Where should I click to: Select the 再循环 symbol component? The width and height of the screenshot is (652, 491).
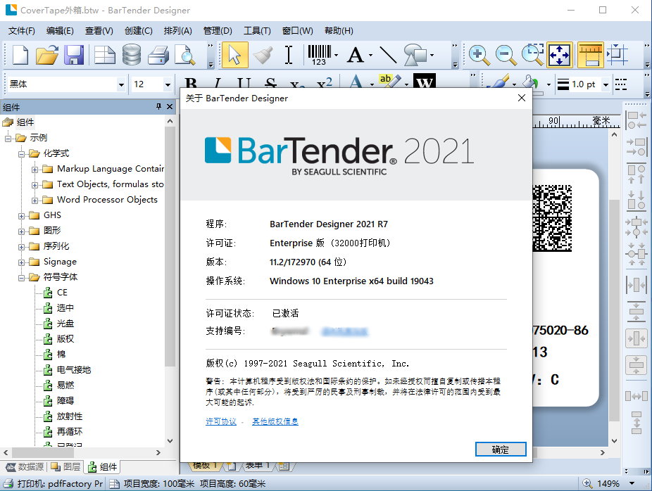pyautogui.click(x=69, y=432)
